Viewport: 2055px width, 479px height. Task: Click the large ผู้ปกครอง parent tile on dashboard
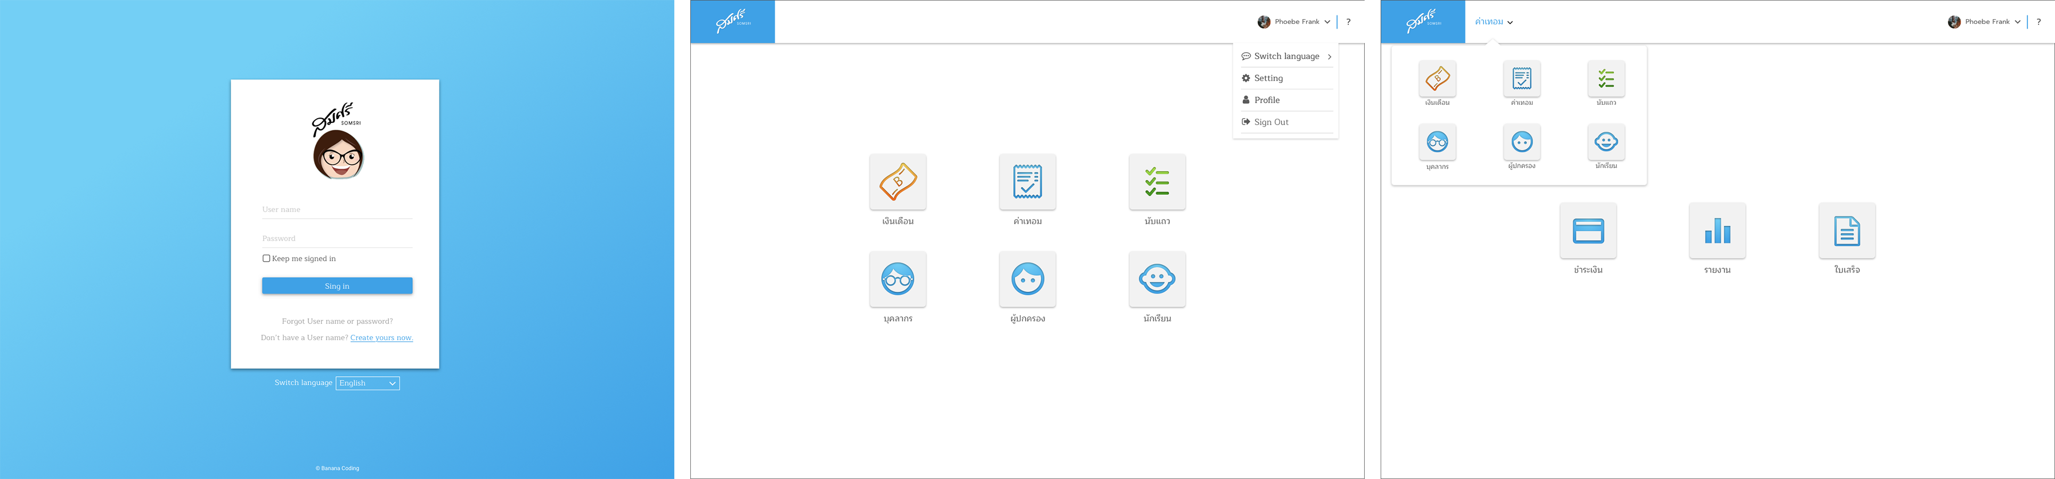1027,279
